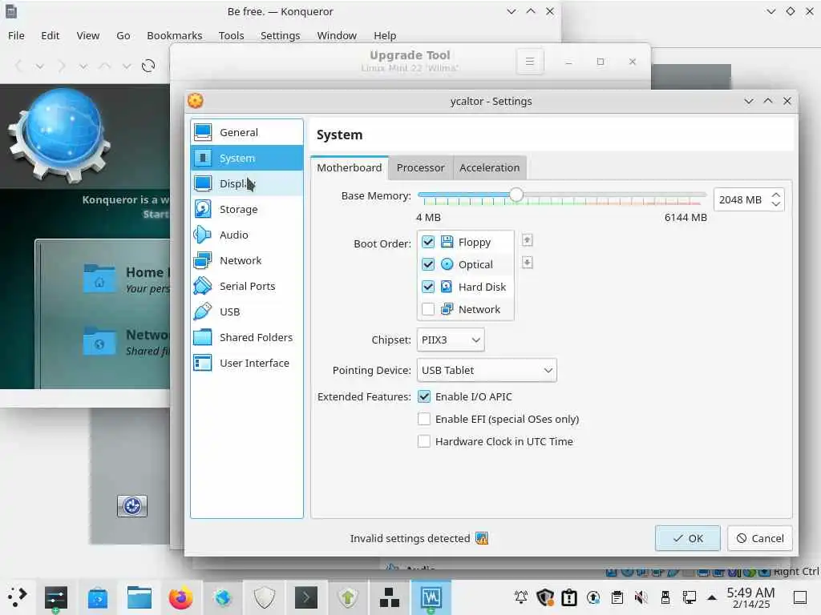This screenshot has height=615, width=821.
Task: Click the clock in the system tray
Action: pyautogui.click(x=750, y=597)
